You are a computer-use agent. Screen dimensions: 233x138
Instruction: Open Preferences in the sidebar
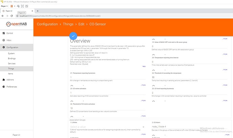point(11,87)
